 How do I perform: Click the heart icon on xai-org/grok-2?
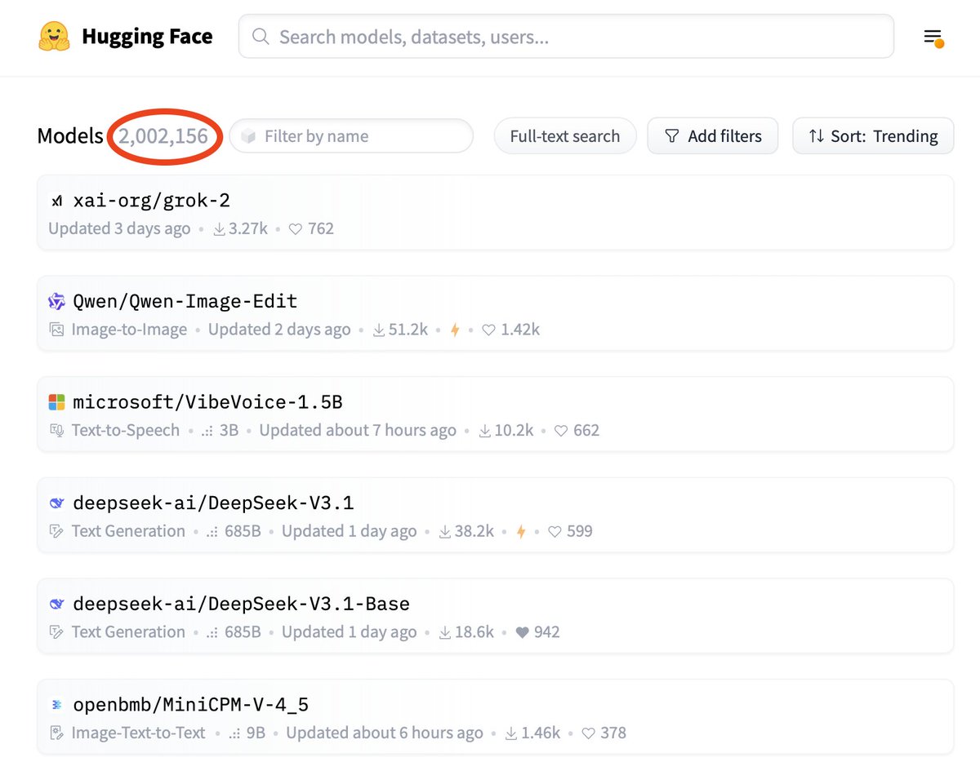(x=297, y=229)
